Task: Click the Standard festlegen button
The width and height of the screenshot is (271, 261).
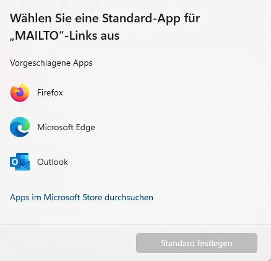Action: click(197, 243)
